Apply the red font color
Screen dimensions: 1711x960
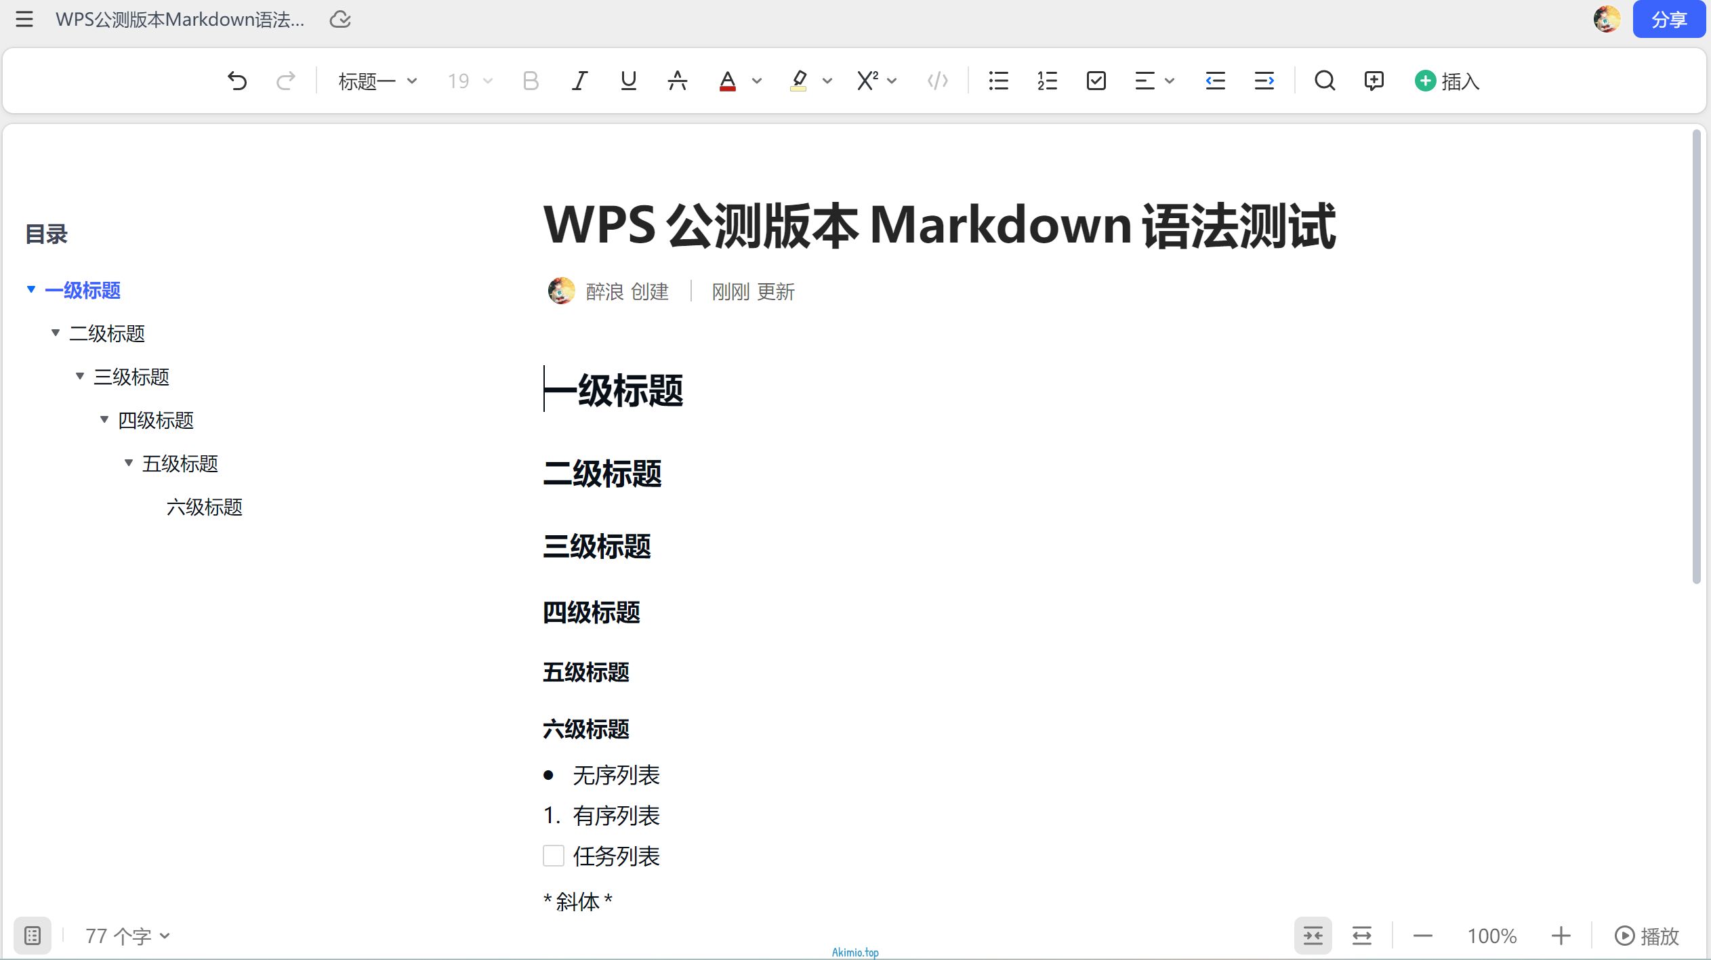[727, 81]
